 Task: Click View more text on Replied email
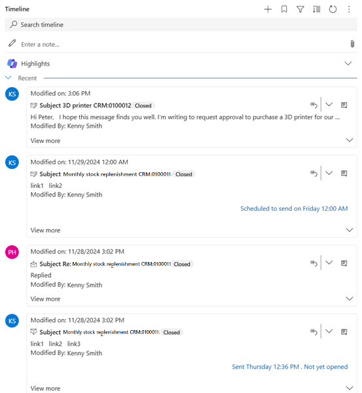coord(45,299)
